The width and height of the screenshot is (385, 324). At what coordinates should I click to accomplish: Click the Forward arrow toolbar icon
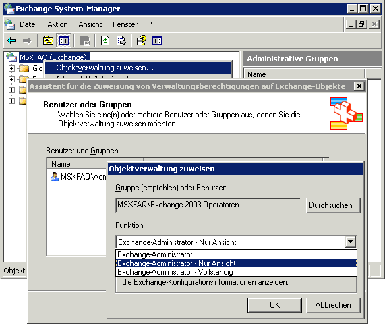tap(27, 40)
